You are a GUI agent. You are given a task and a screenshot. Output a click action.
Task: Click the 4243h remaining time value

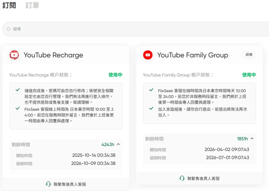(108, 145)
